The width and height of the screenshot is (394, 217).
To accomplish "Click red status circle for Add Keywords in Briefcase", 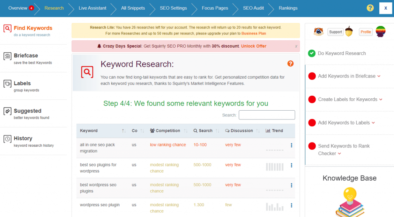I will click(312, 76).
